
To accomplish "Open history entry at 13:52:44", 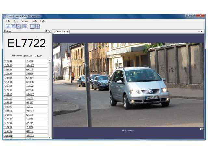I will click(x=8, y=61).
